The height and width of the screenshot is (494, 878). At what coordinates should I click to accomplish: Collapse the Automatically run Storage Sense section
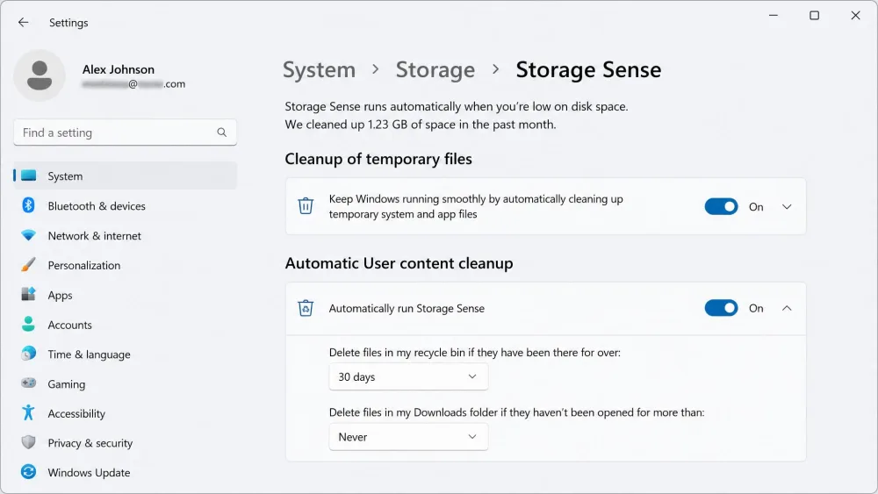(787, 308)
